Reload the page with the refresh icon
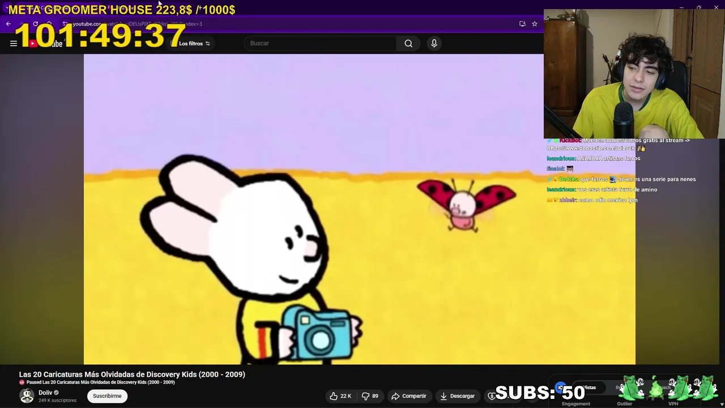This screenshot has height=408, width=725. pyautogui.click(x=35, y=24)
